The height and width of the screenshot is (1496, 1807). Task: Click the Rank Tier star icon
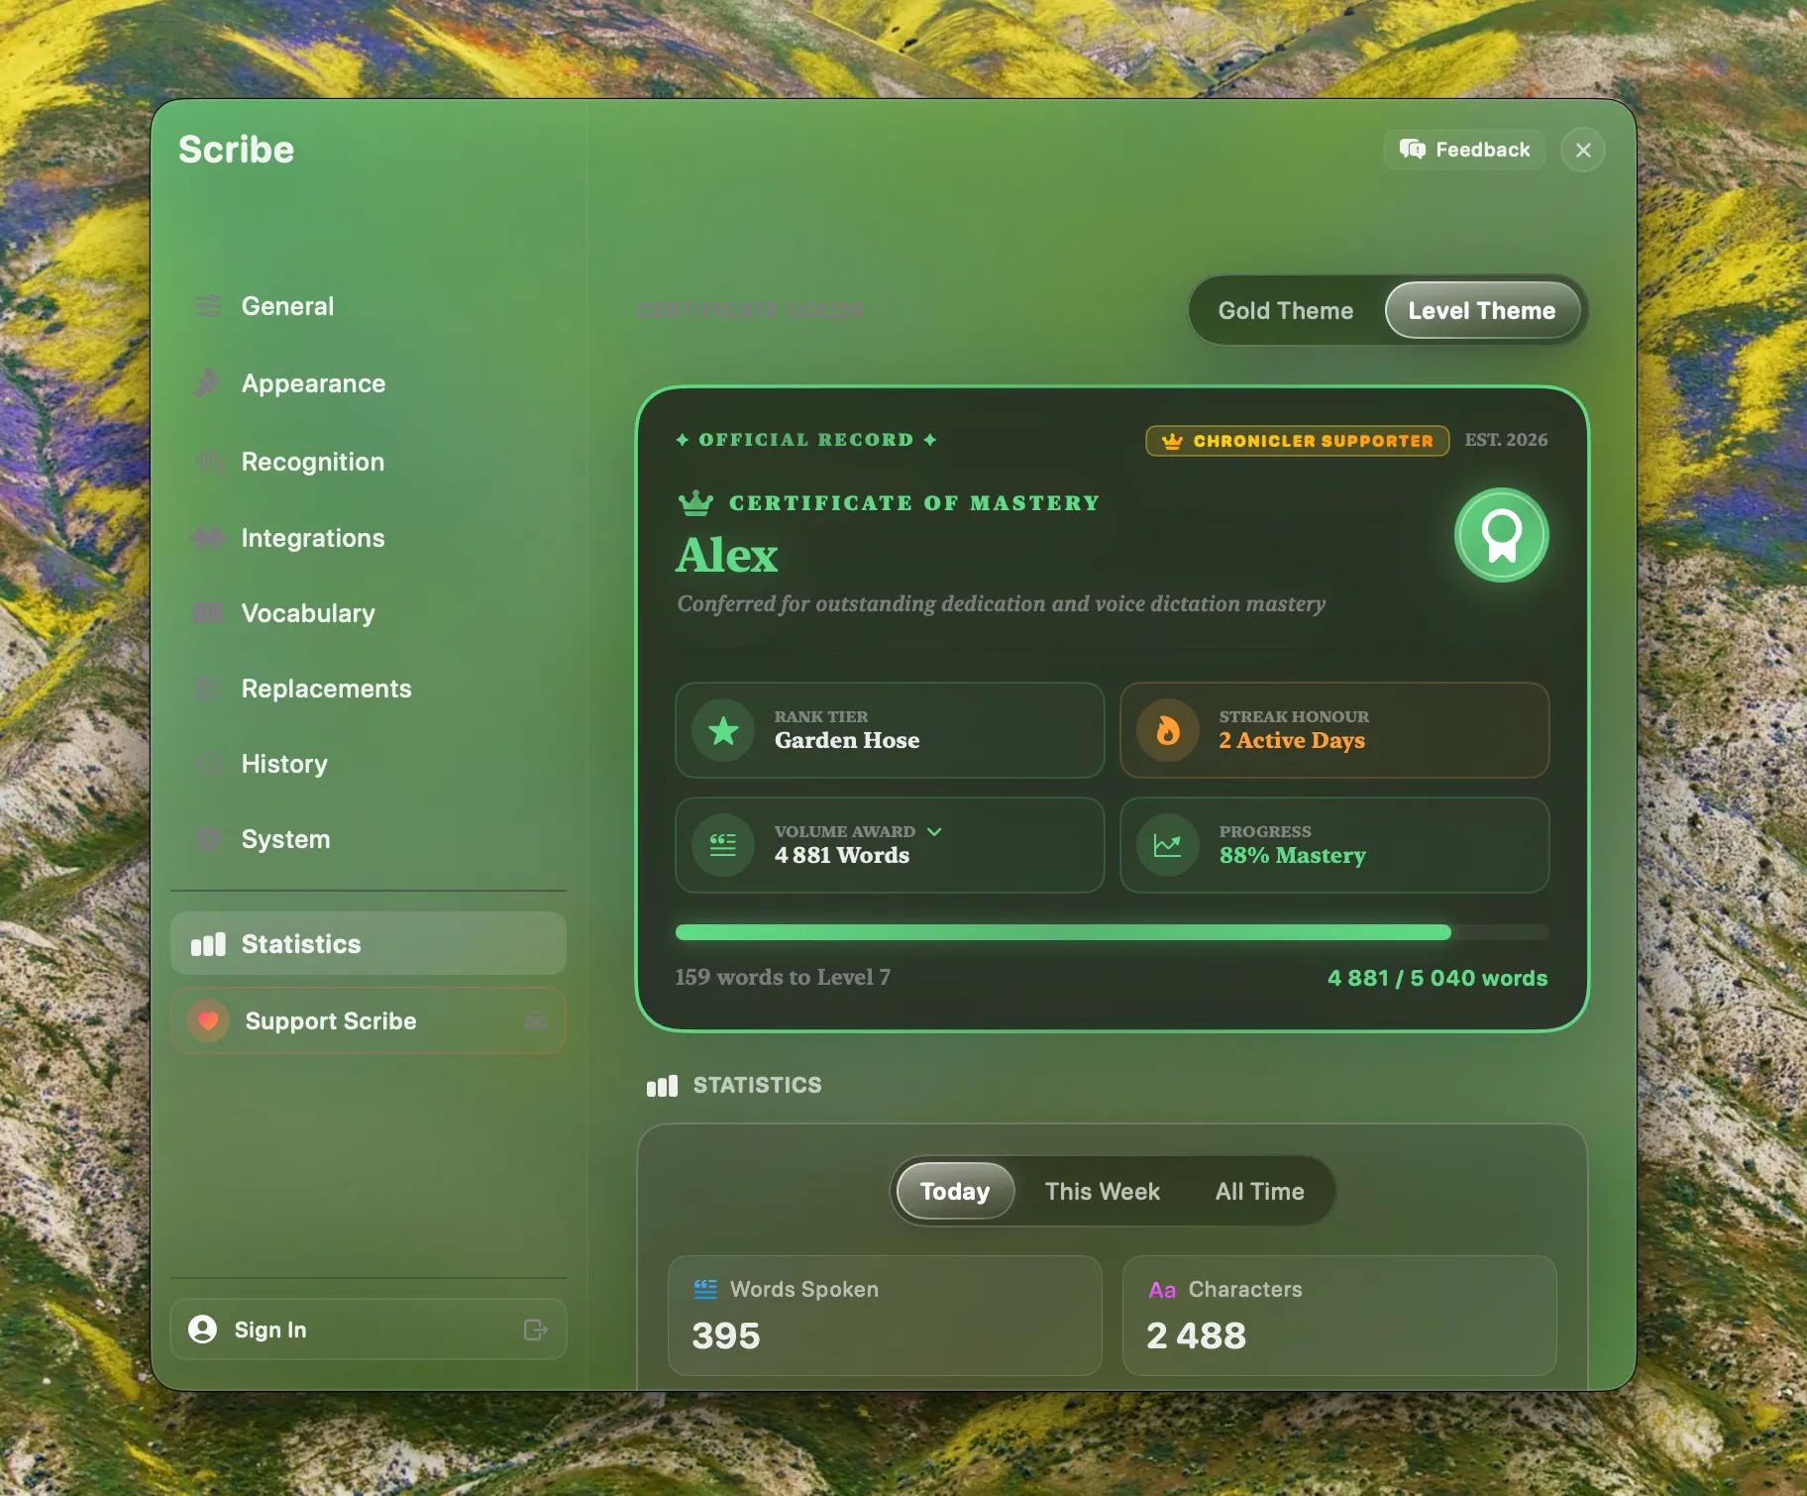tap(724, 730)
